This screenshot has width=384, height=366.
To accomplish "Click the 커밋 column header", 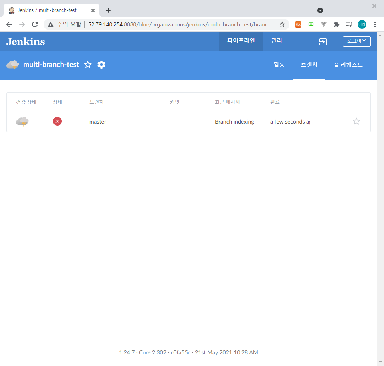I will [x=175, y=102].
